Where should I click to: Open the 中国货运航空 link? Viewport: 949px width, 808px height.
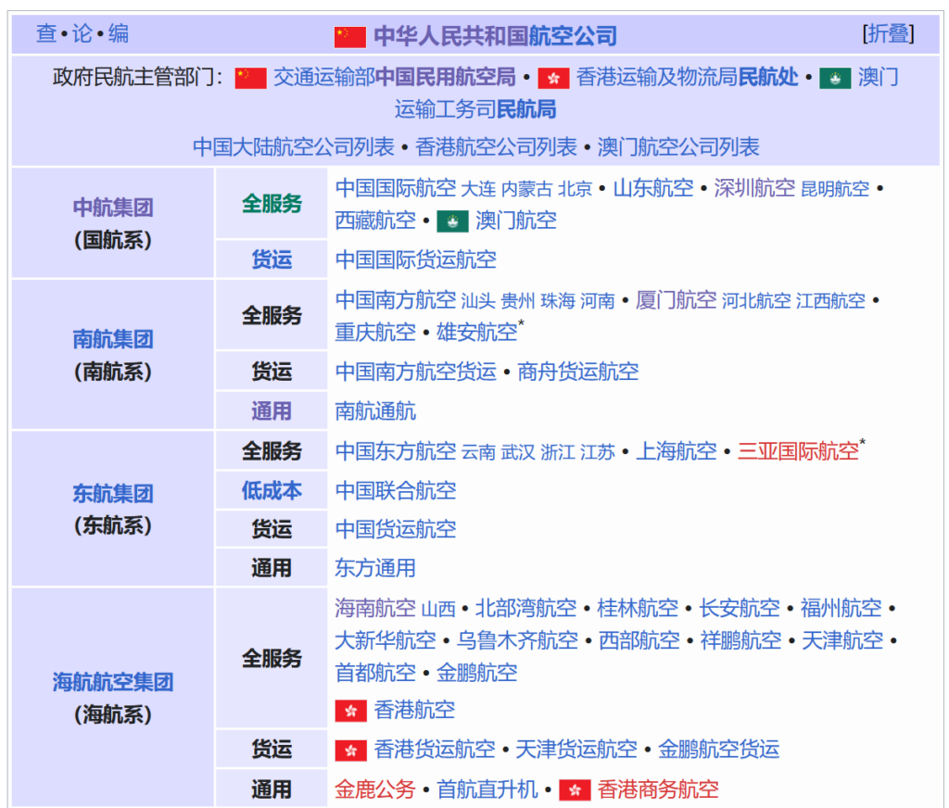396,530
